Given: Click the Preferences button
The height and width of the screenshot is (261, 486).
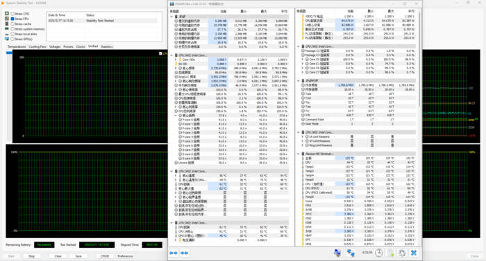Looking at the screenshot, I should (x=126, y=256).
